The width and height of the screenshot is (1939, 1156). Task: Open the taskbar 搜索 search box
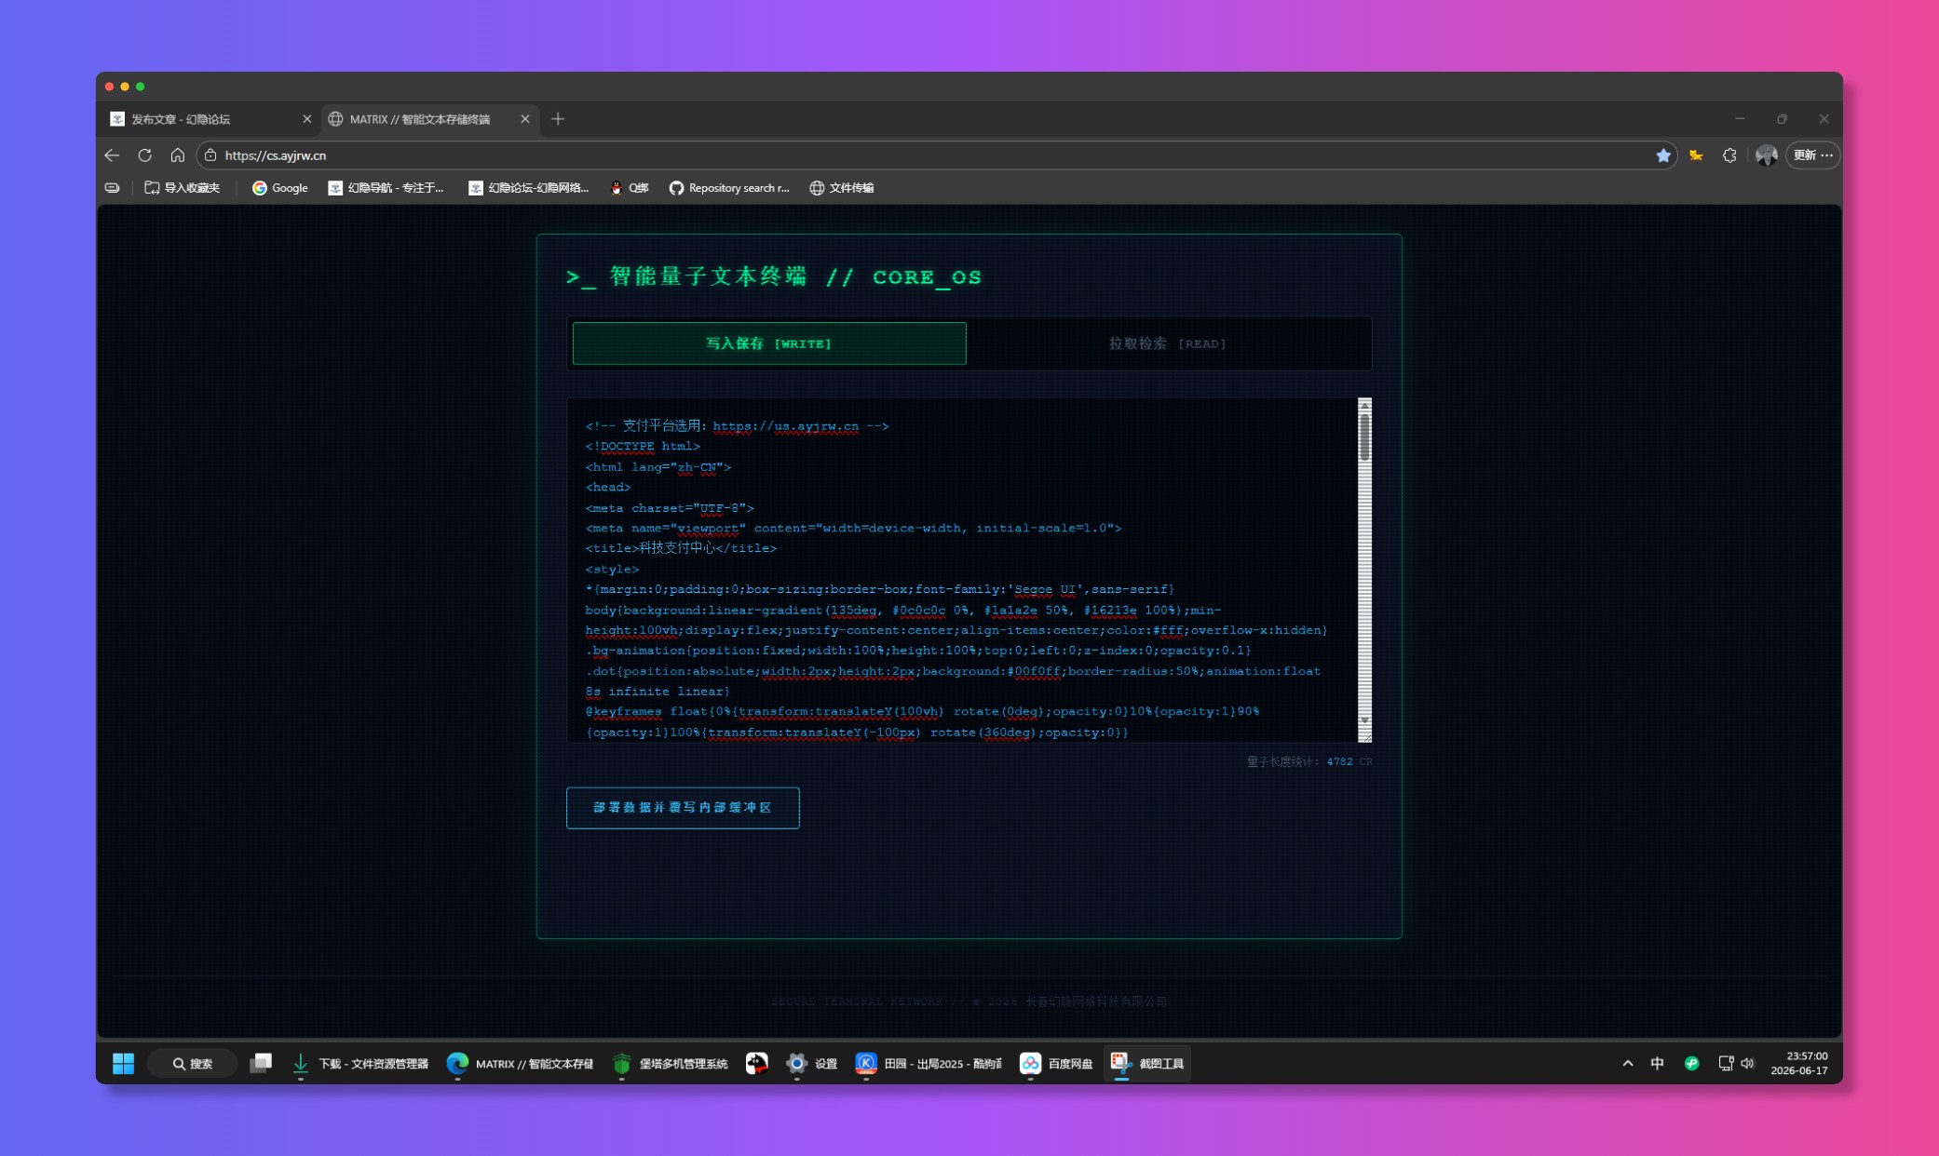click(x=193, y=1063)
